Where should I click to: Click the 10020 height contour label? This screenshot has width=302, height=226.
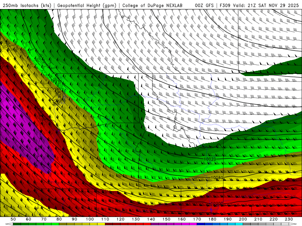210,159
